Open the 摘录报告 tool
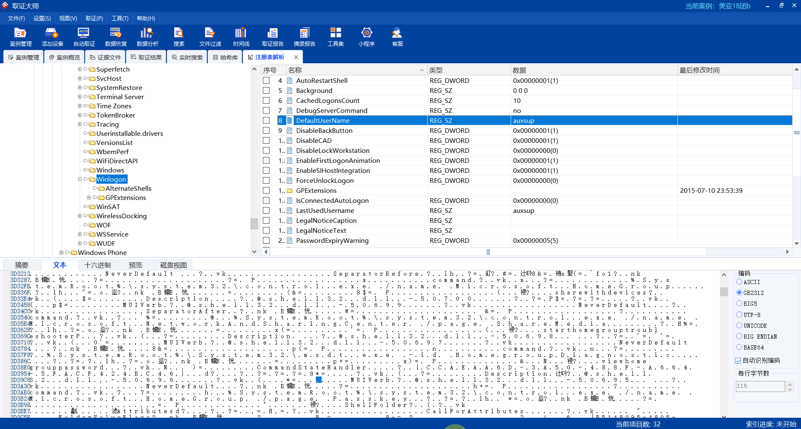801x429 pixels. coord(304,37)
